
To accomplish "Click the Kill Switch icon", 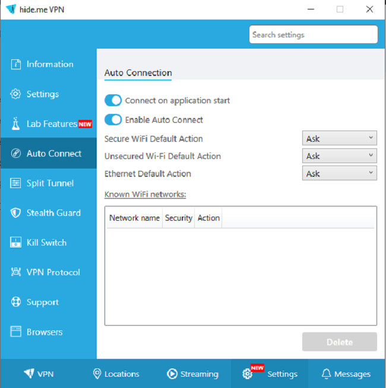I will click(15, 243).
